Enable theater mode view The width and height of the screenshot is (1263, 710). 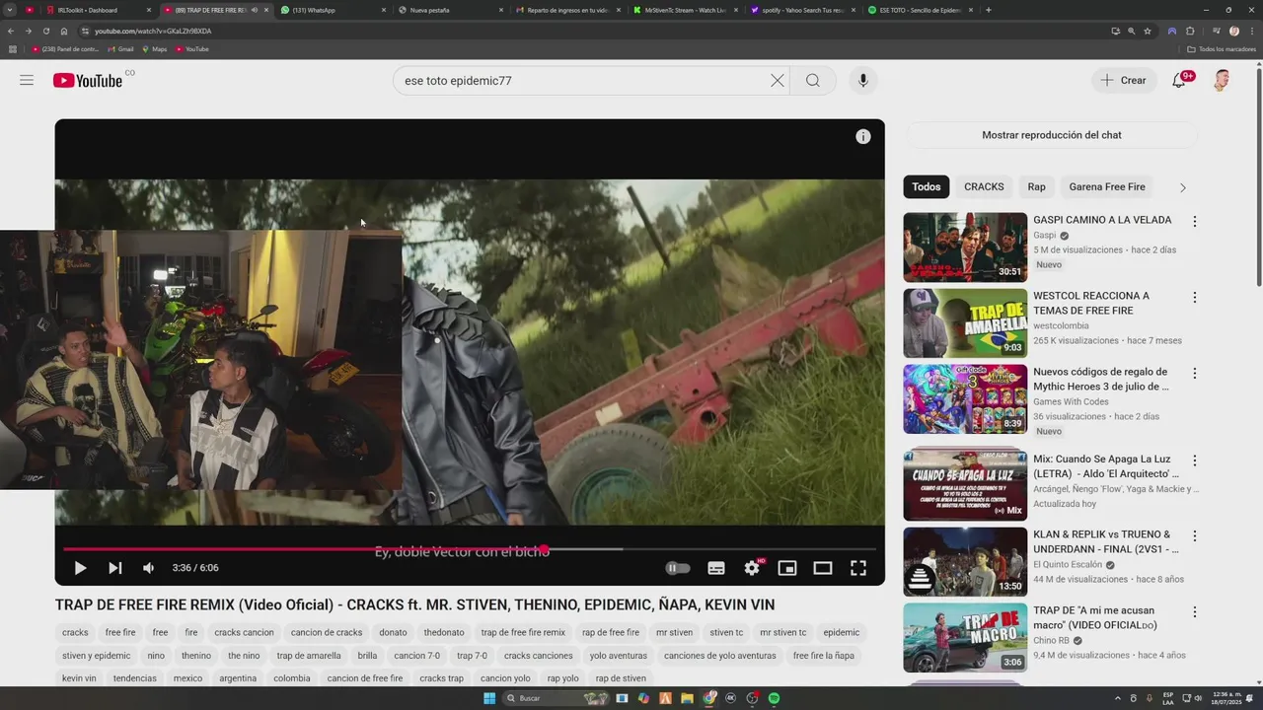(823, 568)
